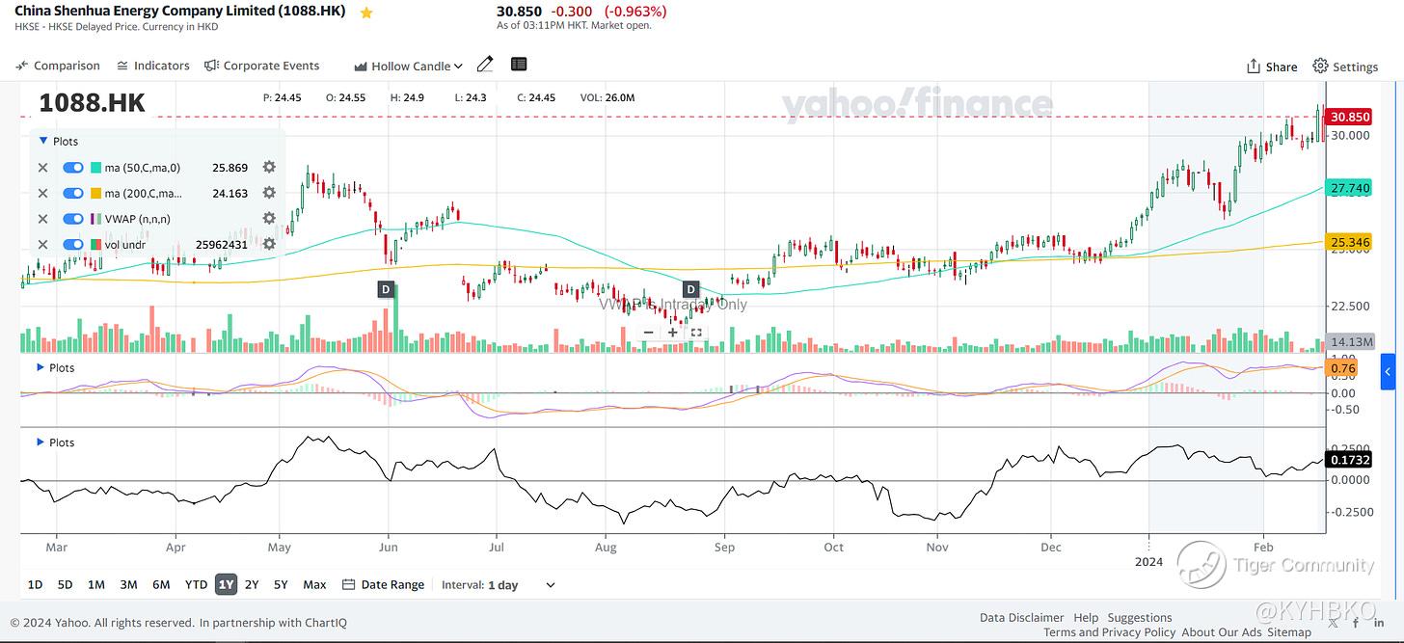The image size is (1404, 643).
Task: Open settings gear for vol undr
Action: pyautogui.click(x=269, y=245)
